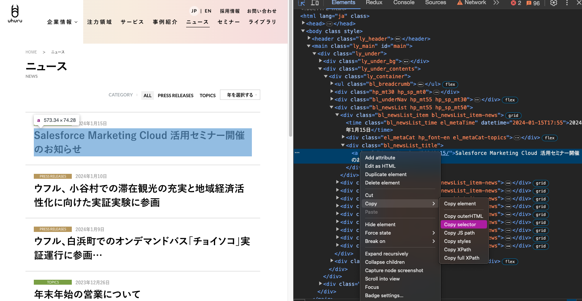Filter news by TOPICS
Viewport: 582px width, 301px height.
tap(208, 96)
